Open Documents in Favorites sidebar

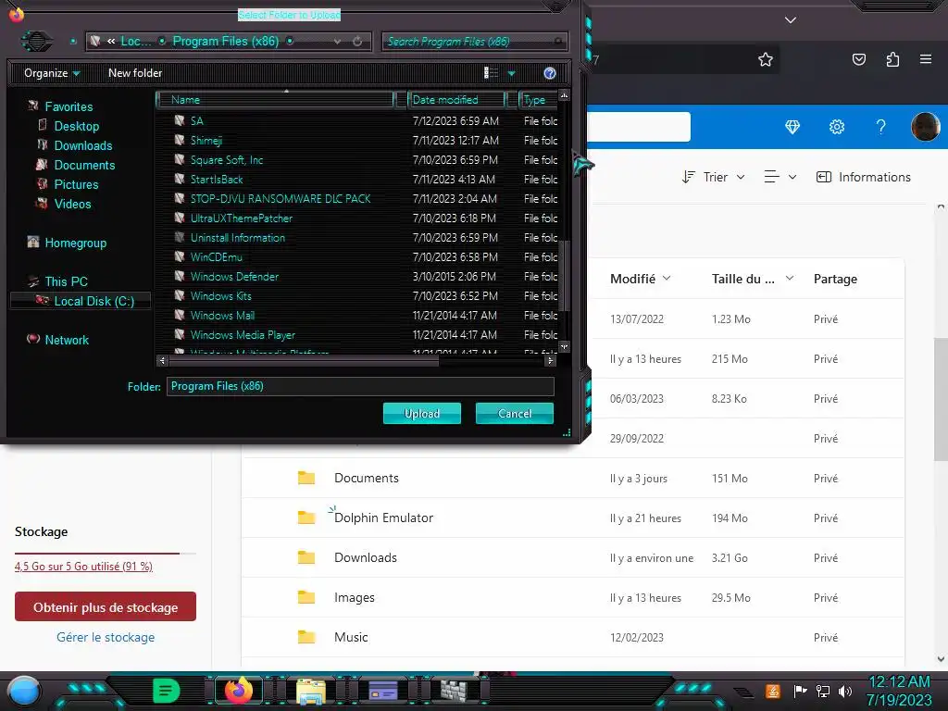(84, 165)
